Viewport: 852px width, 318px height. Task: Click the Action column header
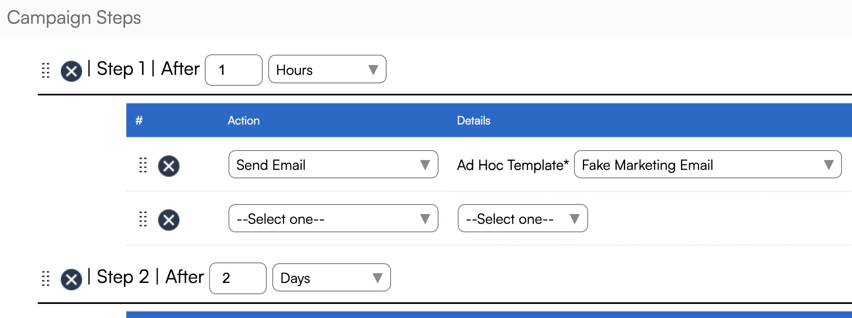click(243, 120)
